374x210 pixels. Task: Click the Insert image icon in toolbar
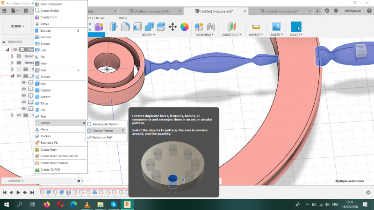click(276, 27)
